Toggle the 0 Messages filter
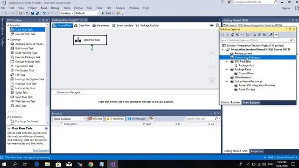This screenshot has width=299, height=168. [137, 119]
